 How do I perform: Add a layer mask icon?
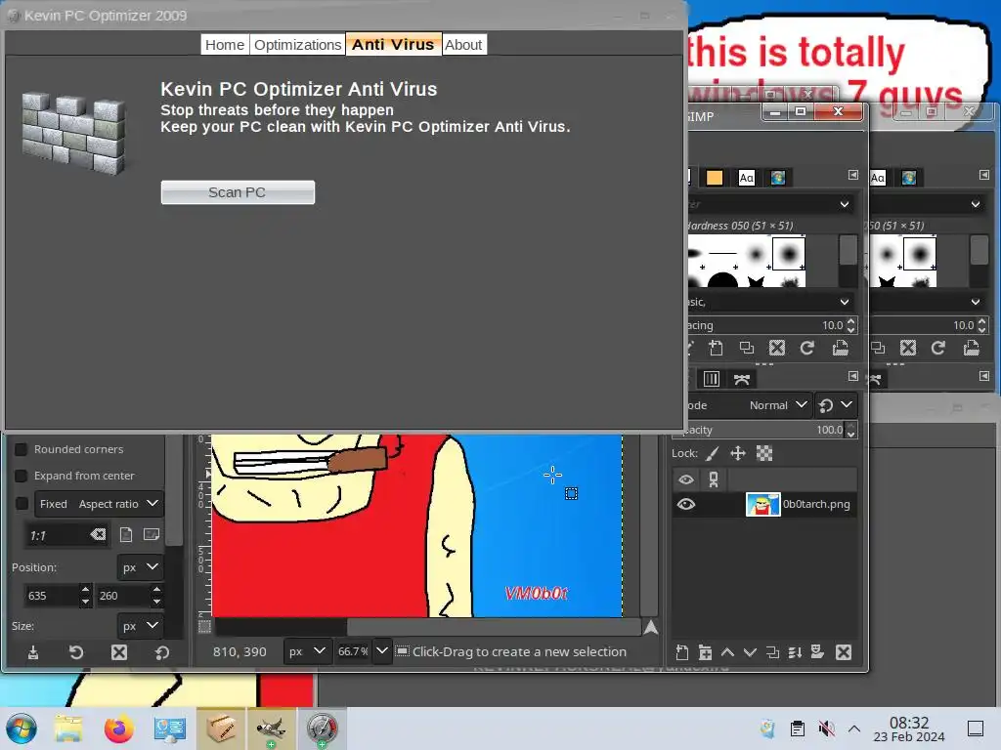pos(817,651)
